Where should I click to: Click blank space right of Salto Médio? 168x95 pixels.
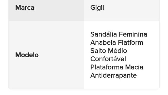143,51
